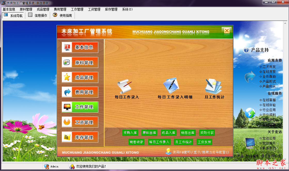Open the 月工作统计 notepad icon

pyautogui.click(x=213, y=86)
